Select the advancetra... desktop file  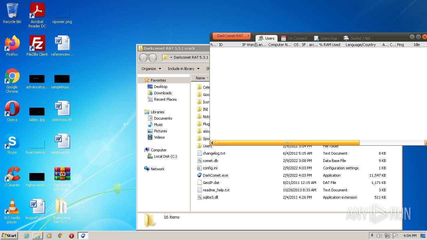(x=37, y=82)
